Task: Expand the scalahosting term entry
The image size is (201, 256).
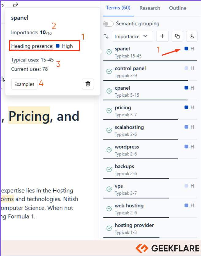Action: coord(150,130)
